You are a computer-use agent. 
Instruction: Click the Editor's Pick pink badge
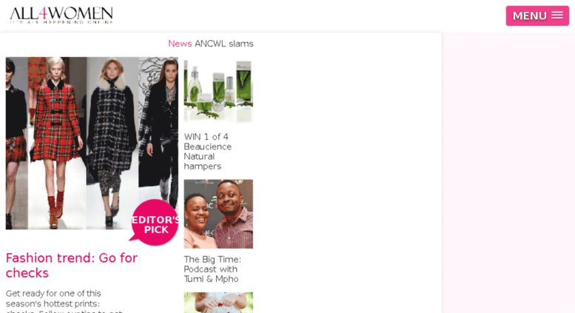click(x=155, y=223)
